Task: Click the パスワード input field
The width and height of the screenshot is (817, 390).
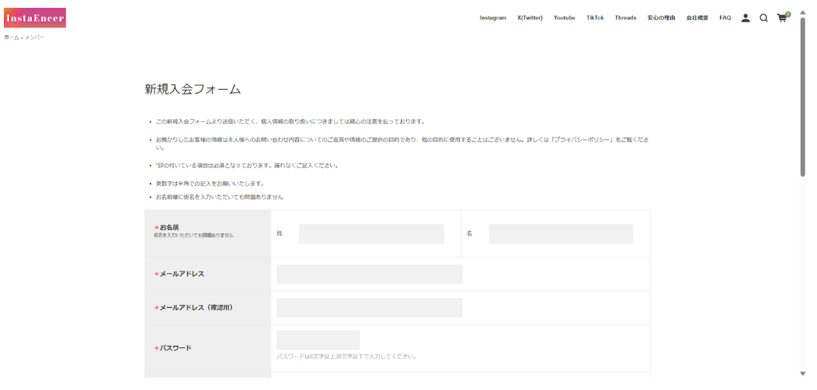Action: tap(318, 339)
